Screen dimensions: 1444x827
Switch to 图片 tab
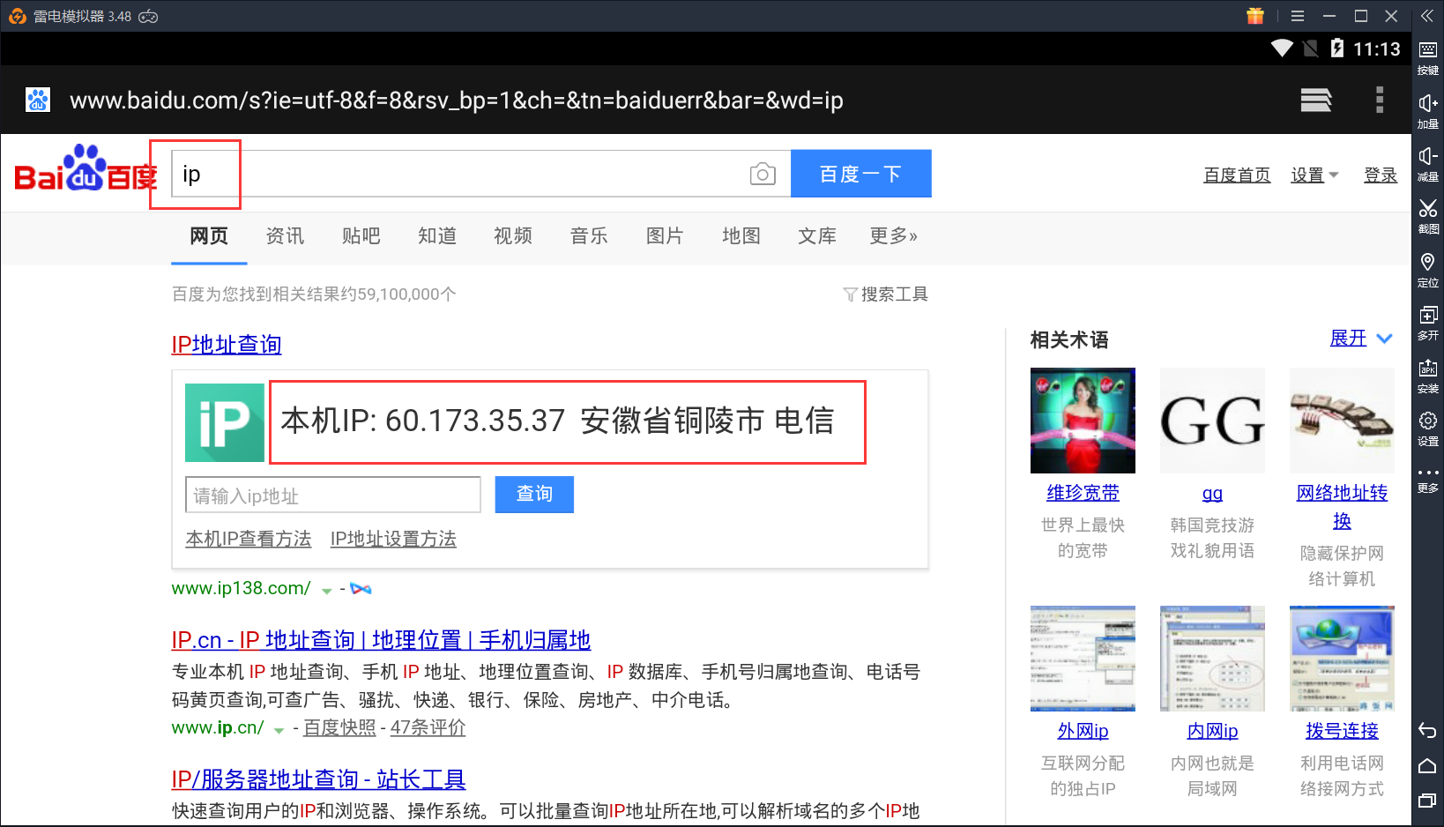[x=665, y=235]
